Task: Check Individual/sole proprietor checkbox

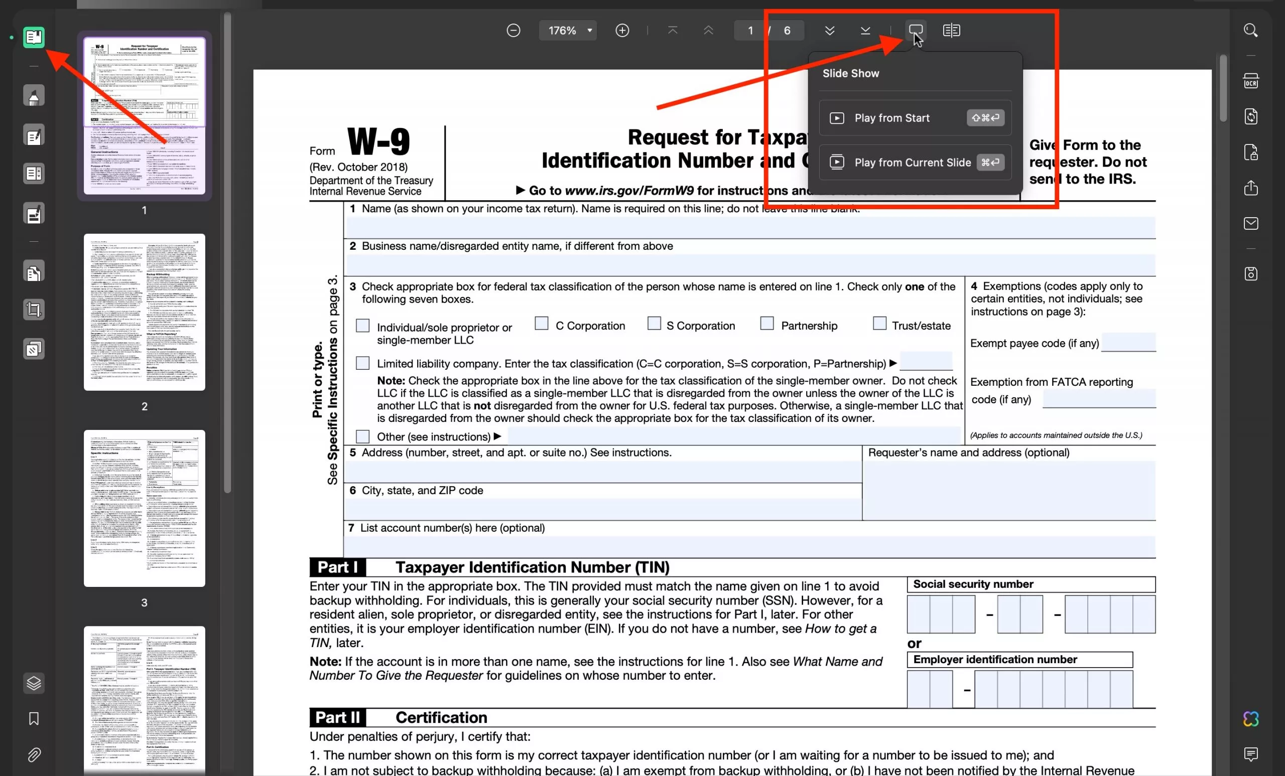Action: coord(362,326)
